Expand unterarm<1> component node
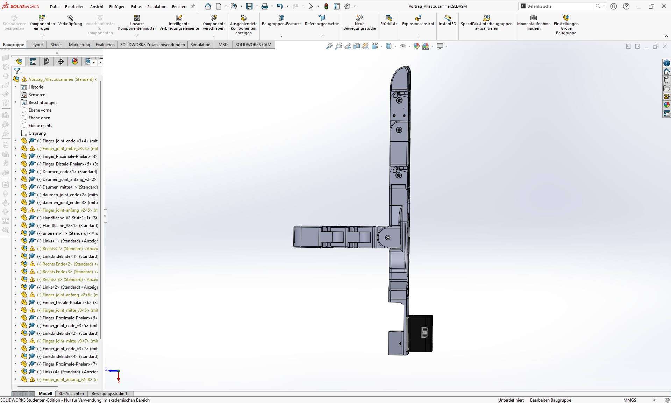Screen dimensions: 671x403 [x=15, y=233]
